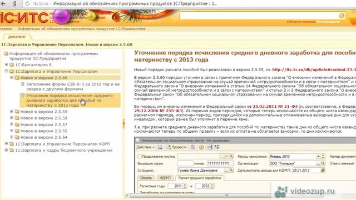This screenshot has height=200, width=356.
Task: Collapse the 'Новое в версии 2.5.60' node
Action: [x=12, y=78]
